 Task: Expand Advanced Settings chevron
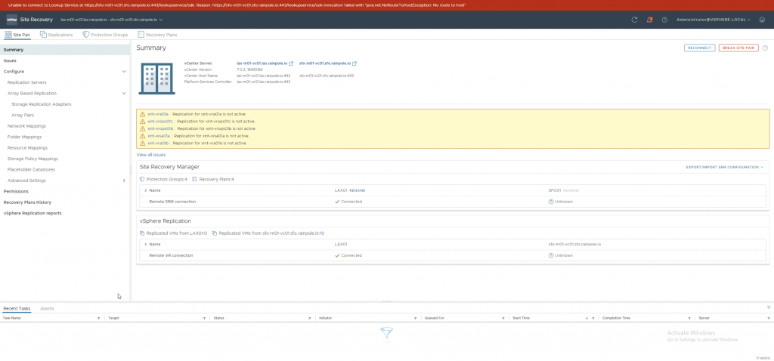[x=124, y=180]
